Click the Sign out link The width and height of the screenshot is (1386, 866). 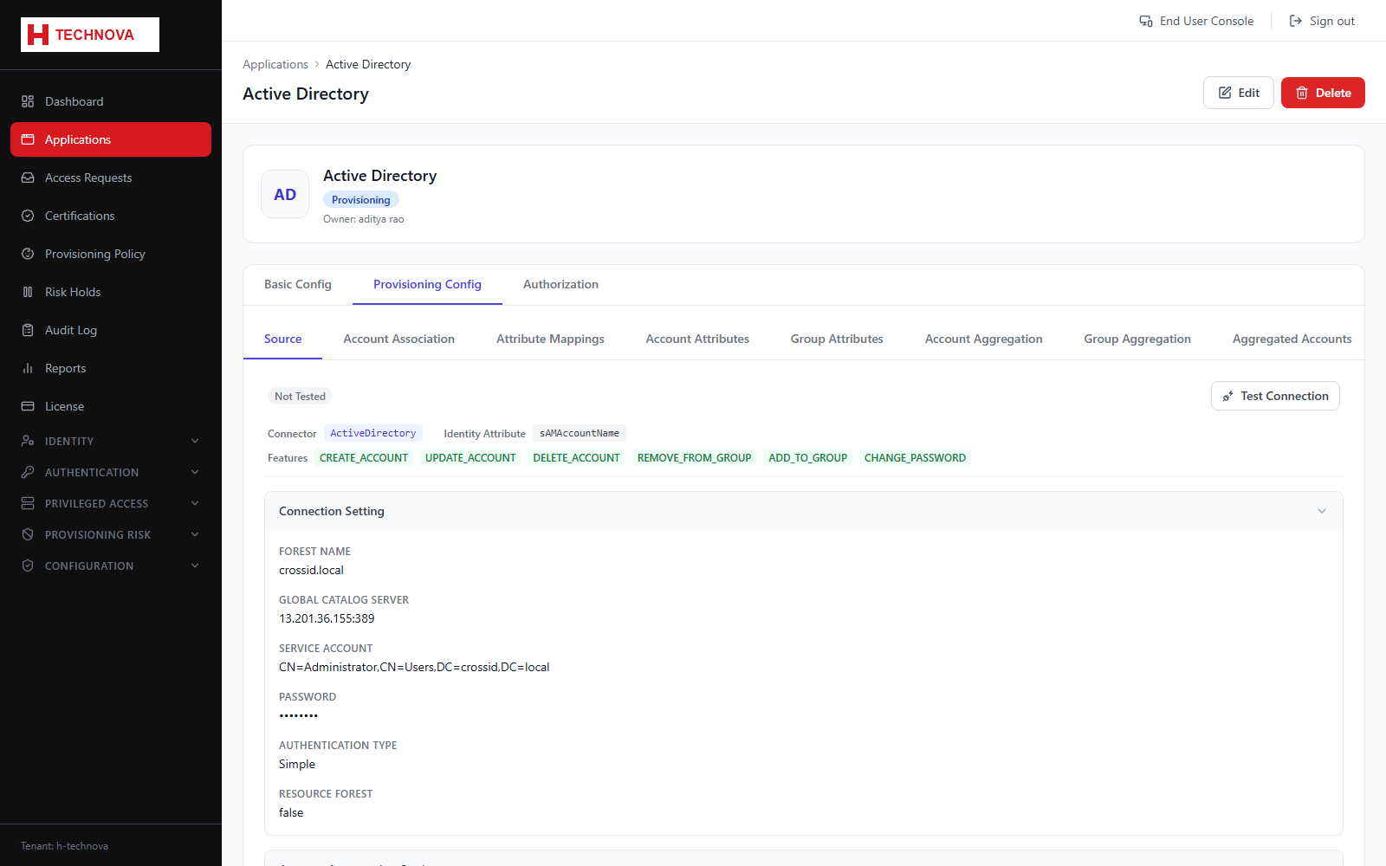tap(1322, 21)
